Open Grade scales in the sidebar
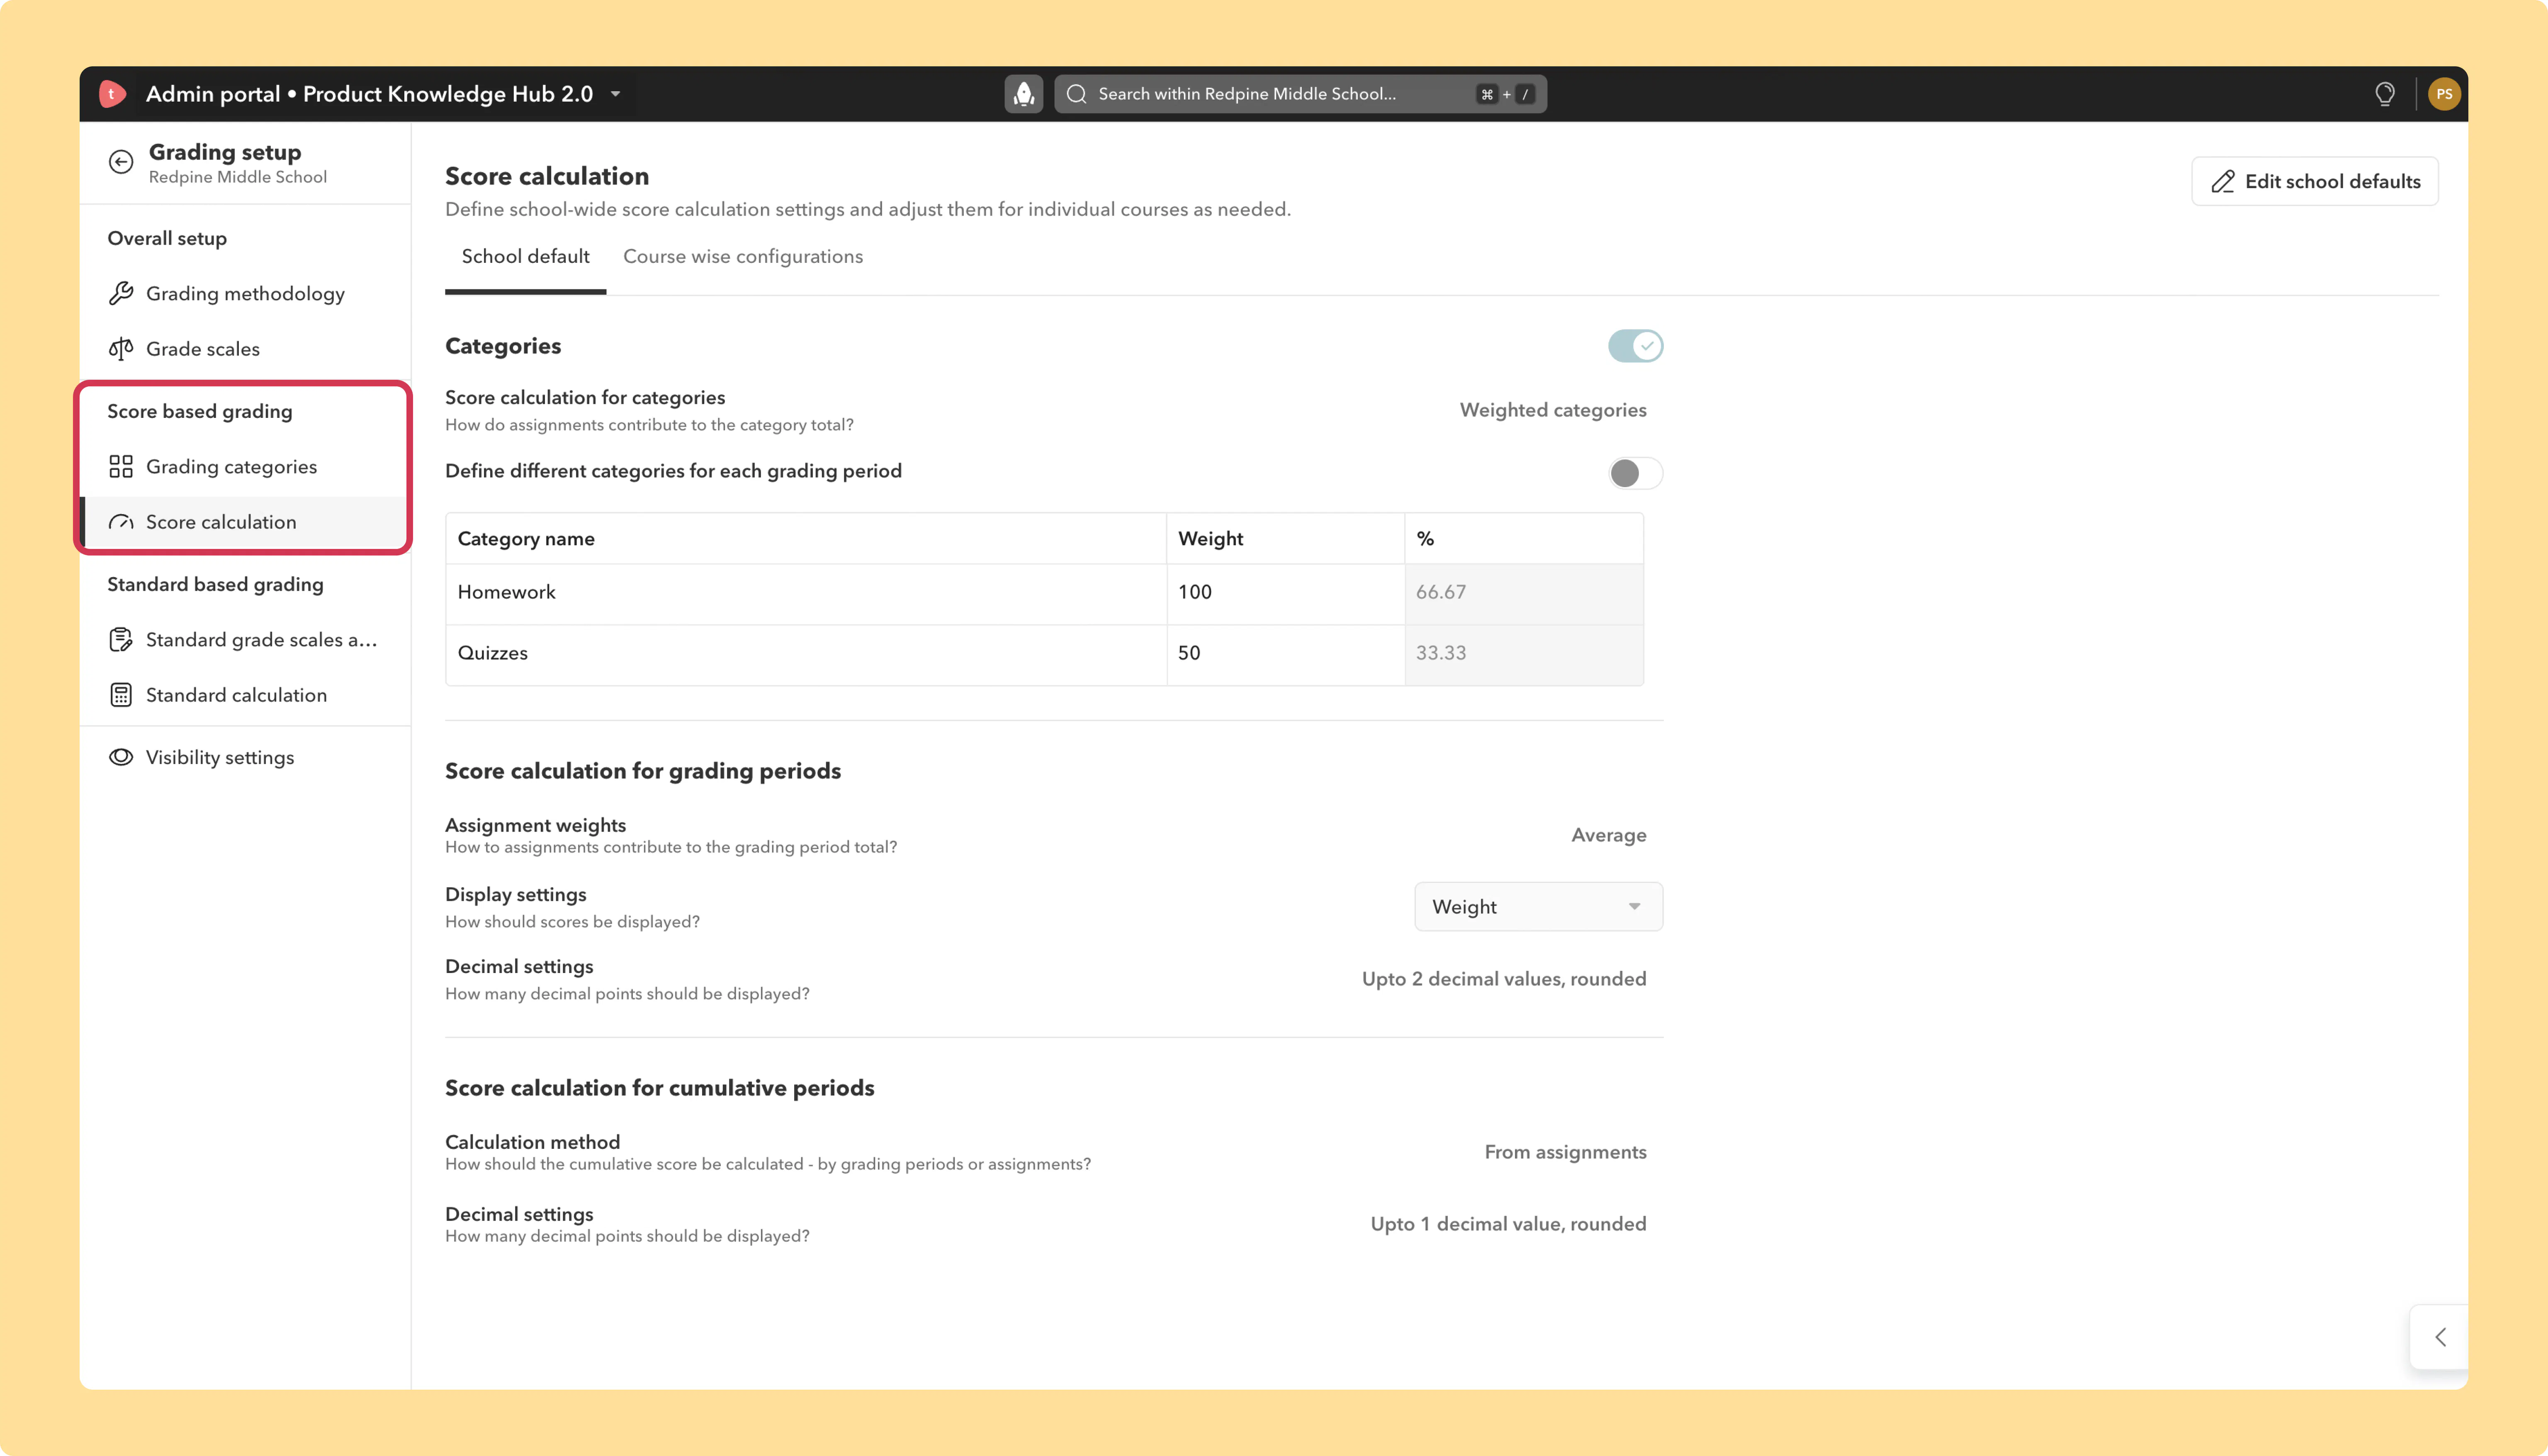The width and height of the screenshot is (2548, 1456). coord(245,349)
